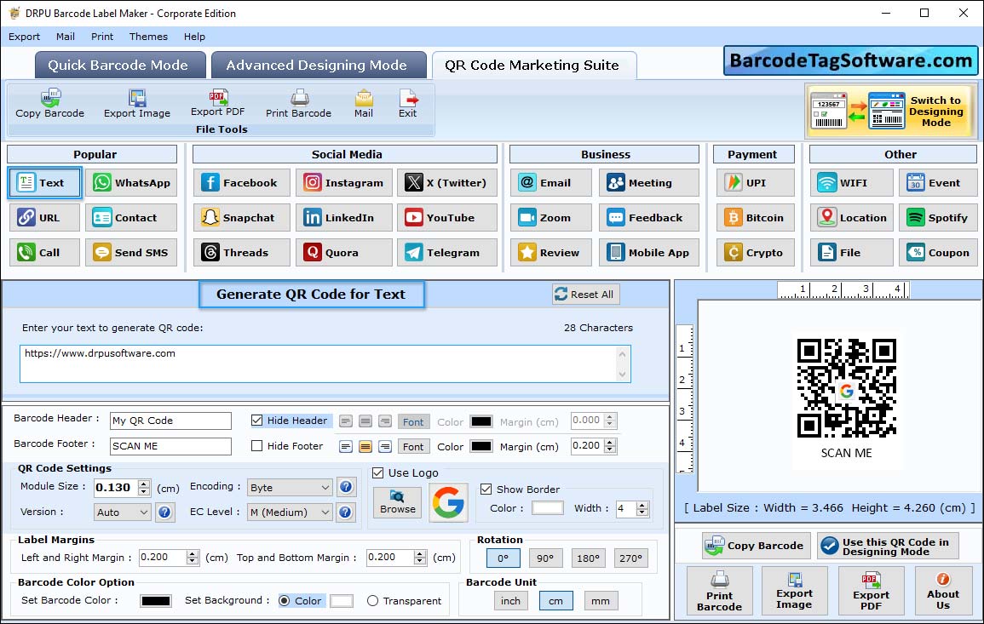Choose YouTube QR code type

(x=446, y=218)
